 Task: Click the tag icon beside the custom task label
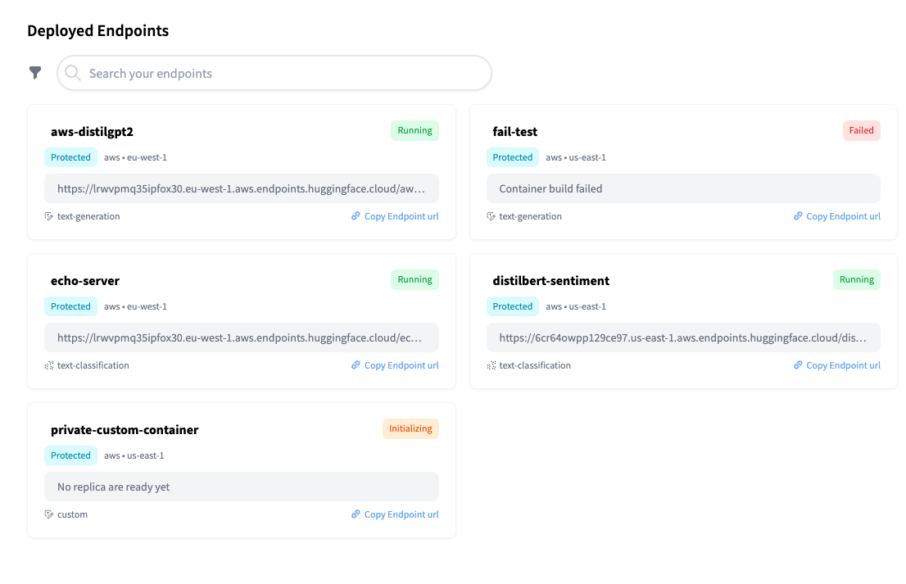point(49,514)
